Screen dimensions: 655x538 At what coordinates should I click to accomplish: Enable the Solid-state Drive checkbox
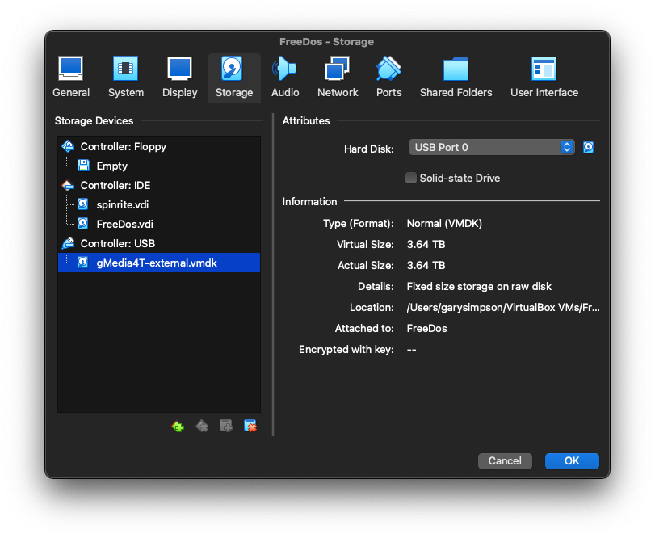(x=411, y=178)
